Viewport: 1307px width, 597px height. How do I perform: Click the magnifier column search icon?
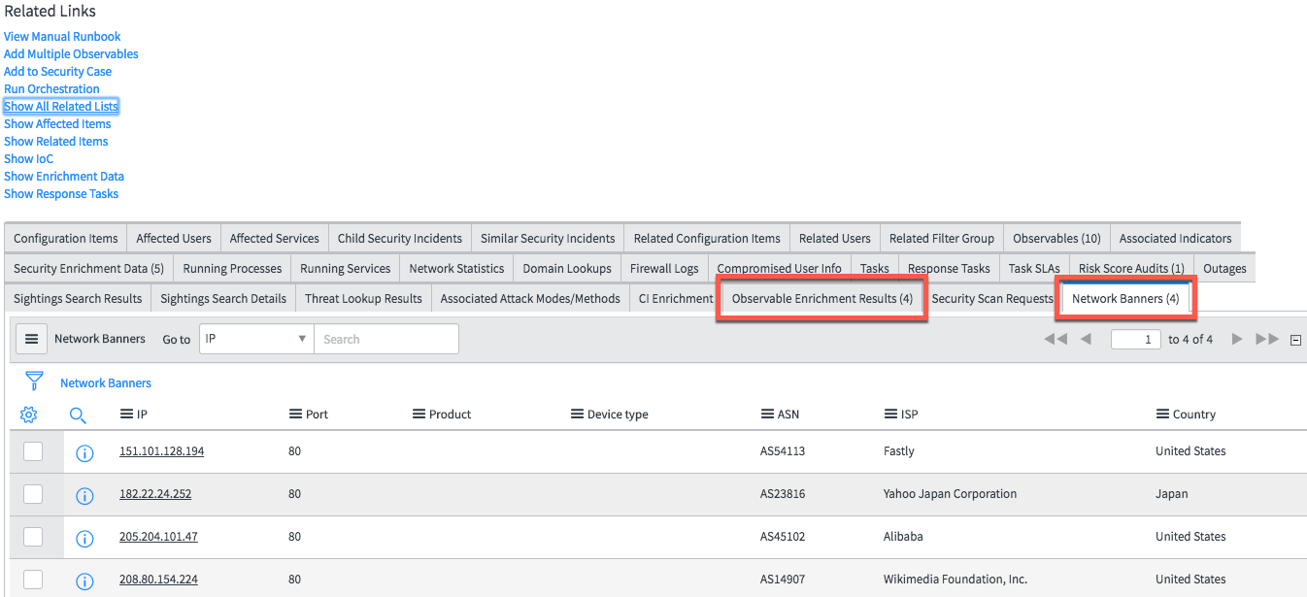point(79,415)
